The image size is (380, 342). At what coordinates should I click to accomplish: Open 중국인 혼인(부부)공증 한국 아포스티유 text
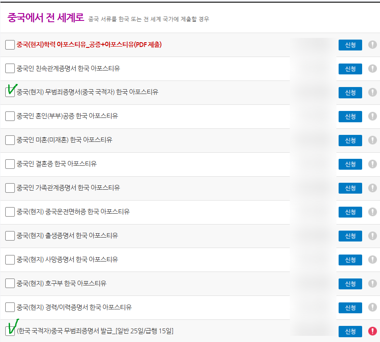point(67,116)
